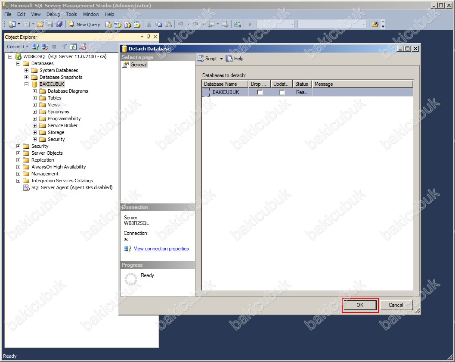Click Analysis Services MDX Query icon
Screen dimensions: 455x362
pos(118,25)
